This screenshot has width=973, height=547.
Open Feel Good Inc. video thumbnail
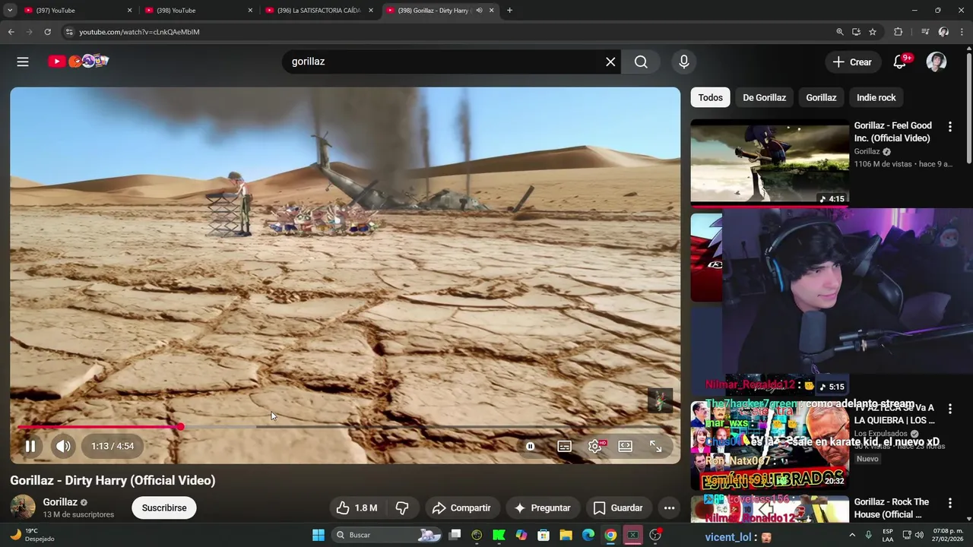(769, 162)
